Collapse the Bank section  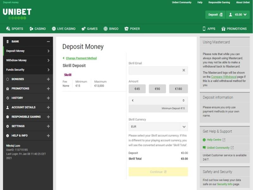pyautogui.click(x=48, y=41)
